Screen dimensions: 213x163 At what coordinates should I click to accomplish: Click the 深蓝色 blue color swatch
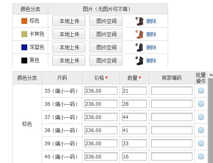pos(24,47)
